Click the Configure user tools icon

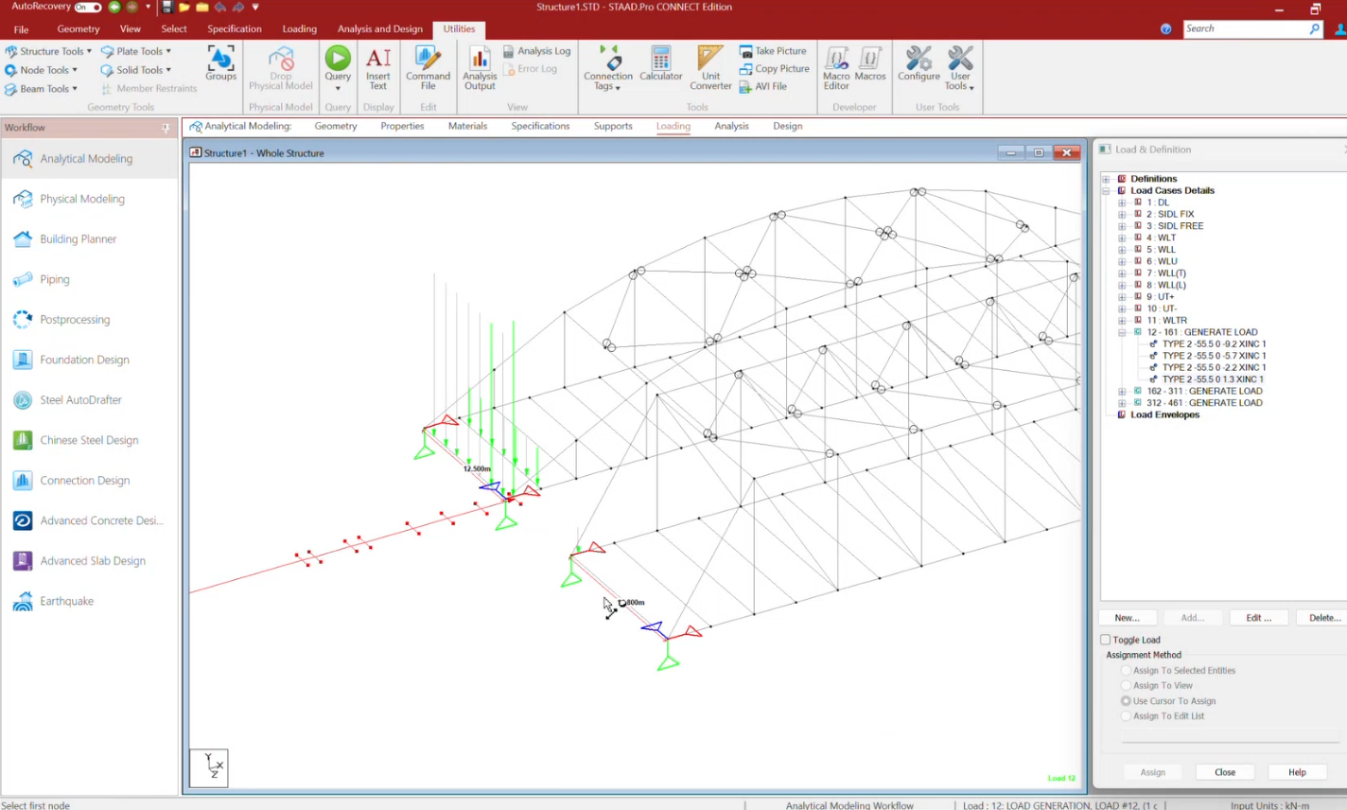pos(918,64)
